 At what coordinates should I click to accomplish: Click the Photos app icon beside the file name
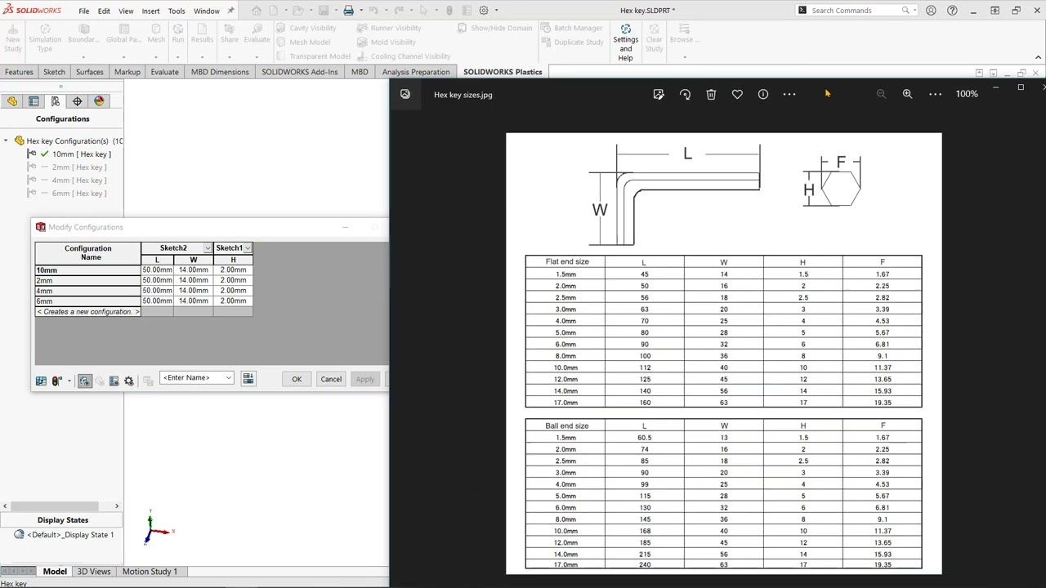405,94
